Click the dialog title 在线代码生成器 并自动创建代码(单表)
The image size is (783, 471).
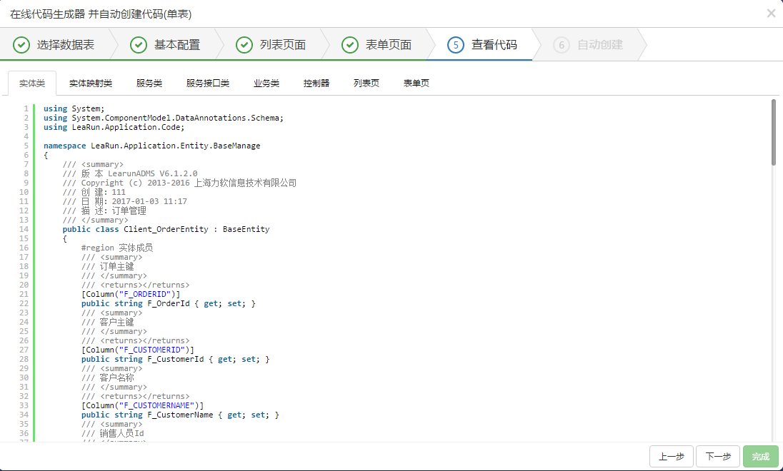[100, 14]
